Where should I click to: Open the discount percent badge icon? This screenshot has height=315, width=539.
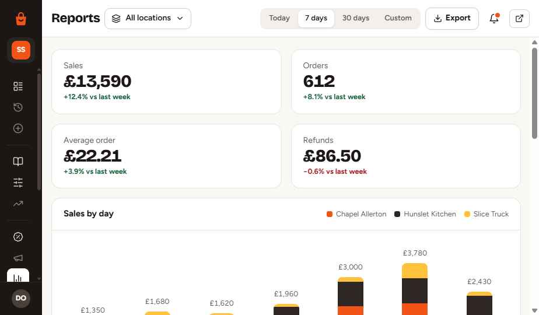[18, 237]
